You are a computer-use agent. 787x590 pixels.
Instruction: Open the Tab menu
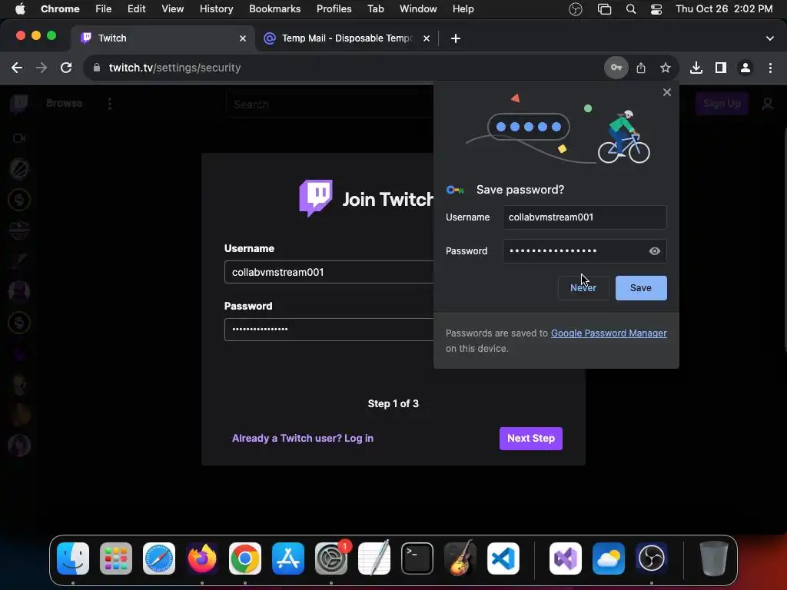375,9
